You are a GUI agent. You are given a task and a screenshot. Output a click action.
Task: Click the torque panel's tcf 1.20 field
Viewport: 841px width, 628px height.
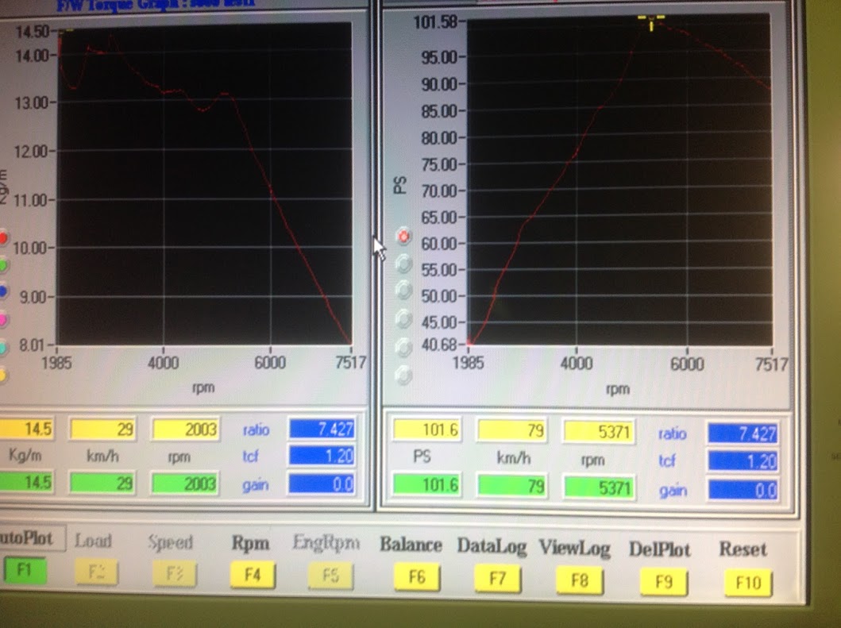coord(322,456)
